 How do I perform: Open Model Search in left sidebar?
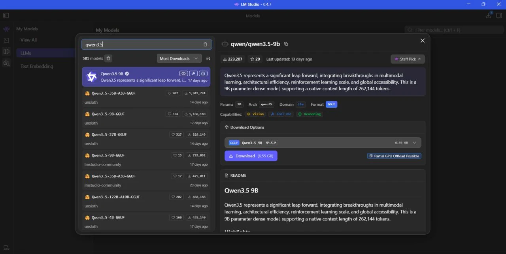[x=6, y=63]
